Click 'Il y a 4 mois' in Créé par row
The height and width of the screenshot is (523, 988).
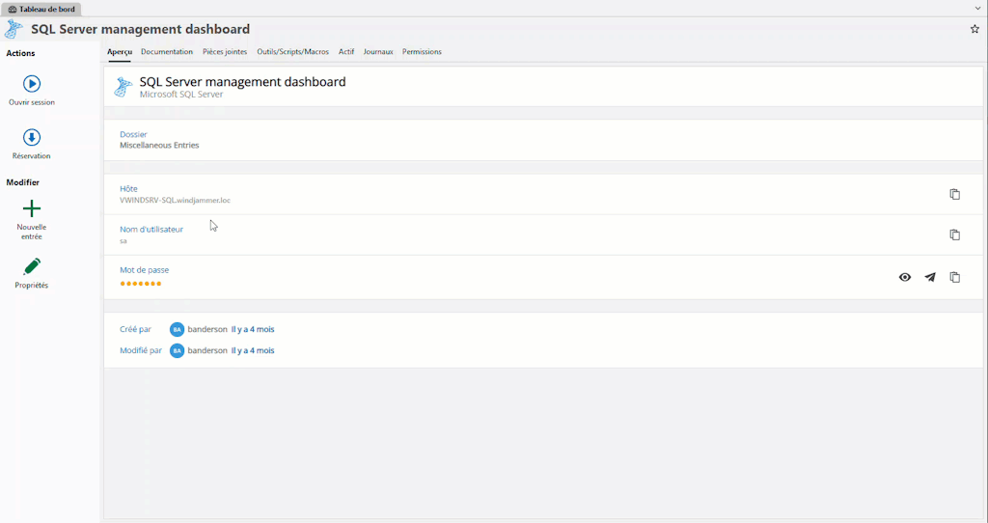pyautogui.click(x=253, y=330)
